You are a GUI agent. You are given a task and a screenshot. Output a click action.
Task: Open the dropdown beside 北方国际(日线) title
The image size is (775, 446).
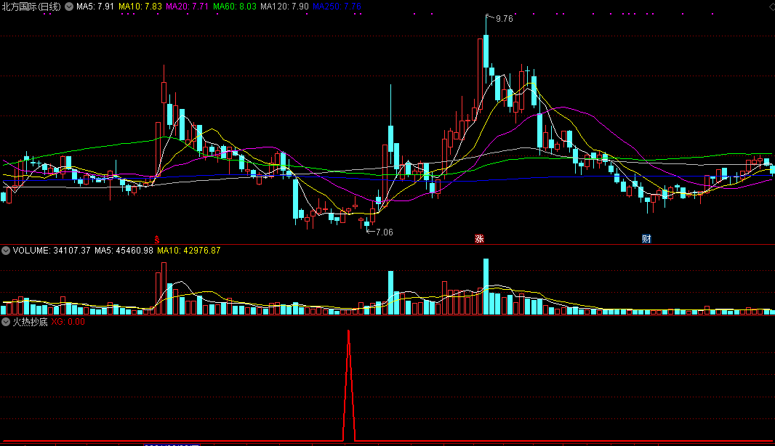tap(69, 7)
